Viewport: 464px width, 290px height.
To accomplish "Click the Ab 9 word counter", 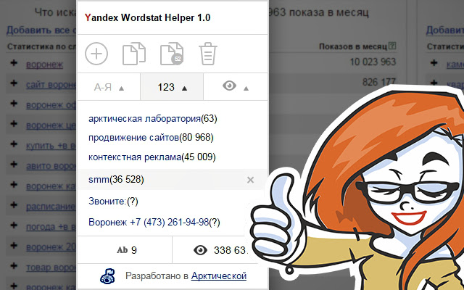I will [127, 250].
